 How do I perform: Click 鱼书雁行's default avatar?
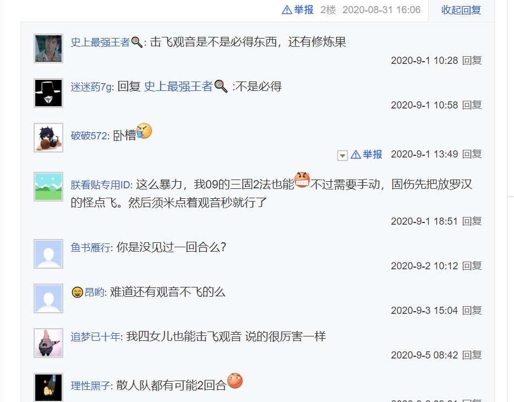48,254
